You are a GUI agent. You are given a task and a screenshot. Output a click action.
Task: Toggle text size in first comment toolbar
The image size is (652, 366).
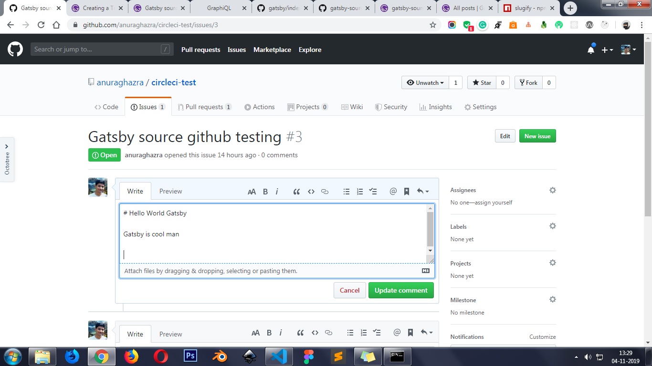pos(252,192)
